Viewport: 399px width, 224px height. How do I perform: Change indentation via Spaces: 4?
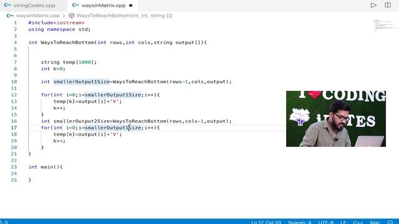tap(299, 222)
